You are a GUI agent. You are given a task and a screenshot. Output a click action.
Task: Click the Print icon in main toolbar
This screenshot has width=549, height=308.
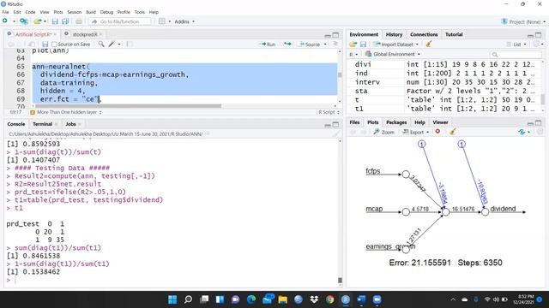tap(79, 21)
